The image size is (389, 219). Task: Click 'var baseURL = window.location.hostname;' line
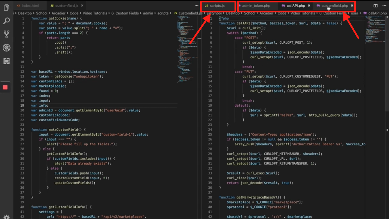pos(69,71)
